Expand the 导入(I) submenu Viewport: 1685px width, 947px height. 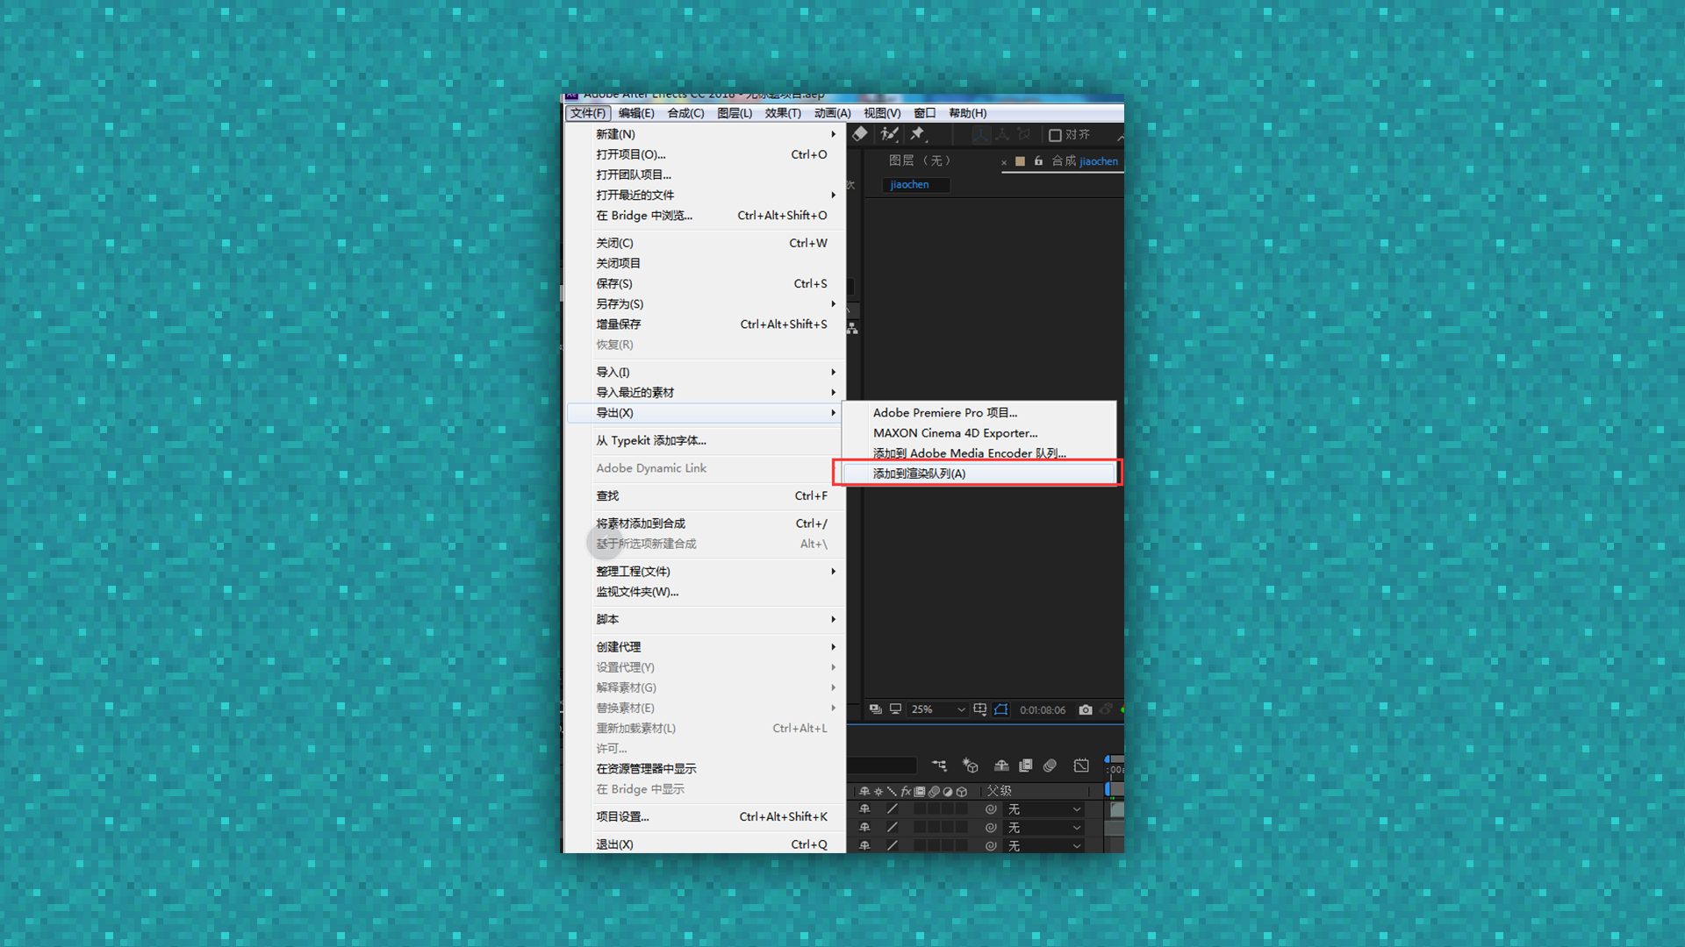point(706,372)
